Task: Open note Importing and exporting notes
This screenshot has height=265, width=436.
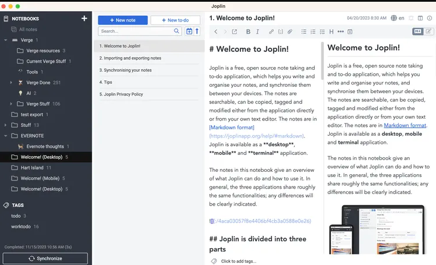Action: click(x=149, y=58)
